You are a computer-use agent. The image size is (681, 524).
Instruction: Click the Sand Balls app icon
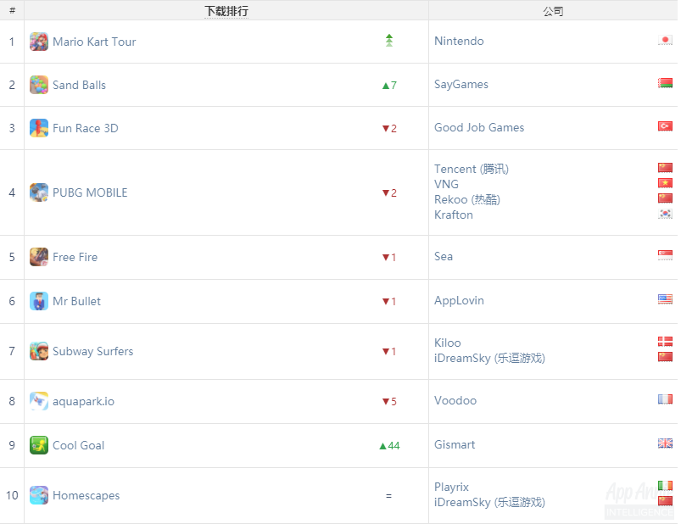click(x=39, y=85)
